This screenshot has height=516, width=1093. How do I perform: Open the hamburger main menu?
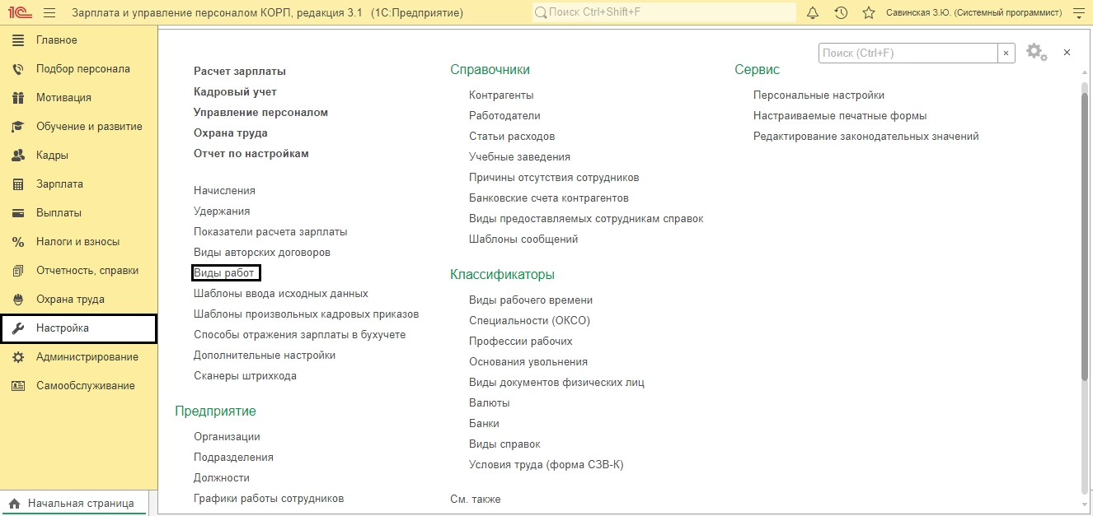pyautogui.click(x=49, y=13)
